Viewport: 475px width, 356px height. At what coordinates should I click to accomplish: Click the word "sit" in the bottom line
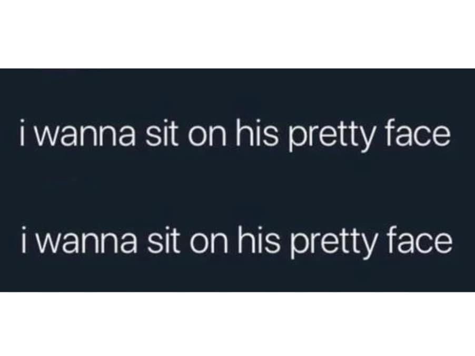point(164,239)
